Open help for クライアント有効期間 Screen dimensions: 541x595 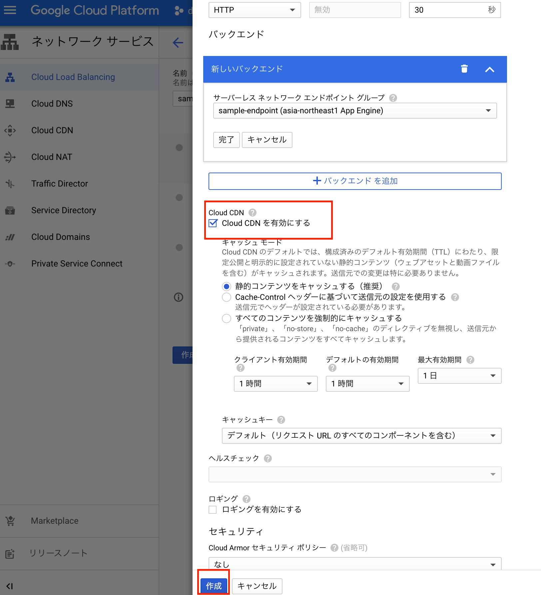241,367
